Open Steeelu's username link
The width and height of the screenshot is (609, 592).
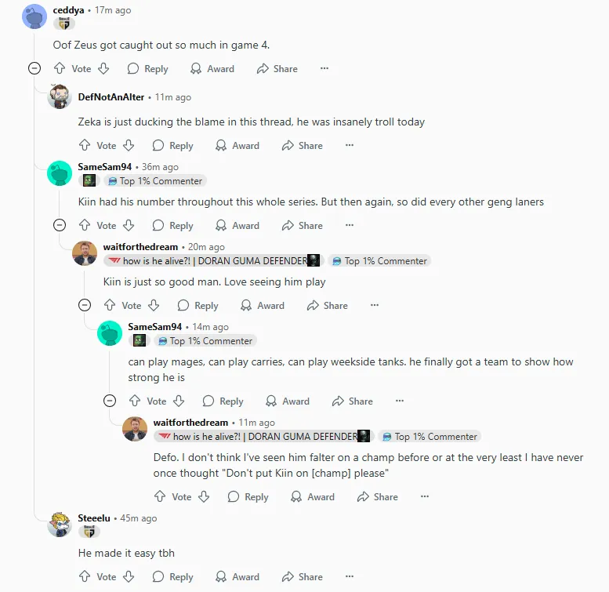point(94,518)
